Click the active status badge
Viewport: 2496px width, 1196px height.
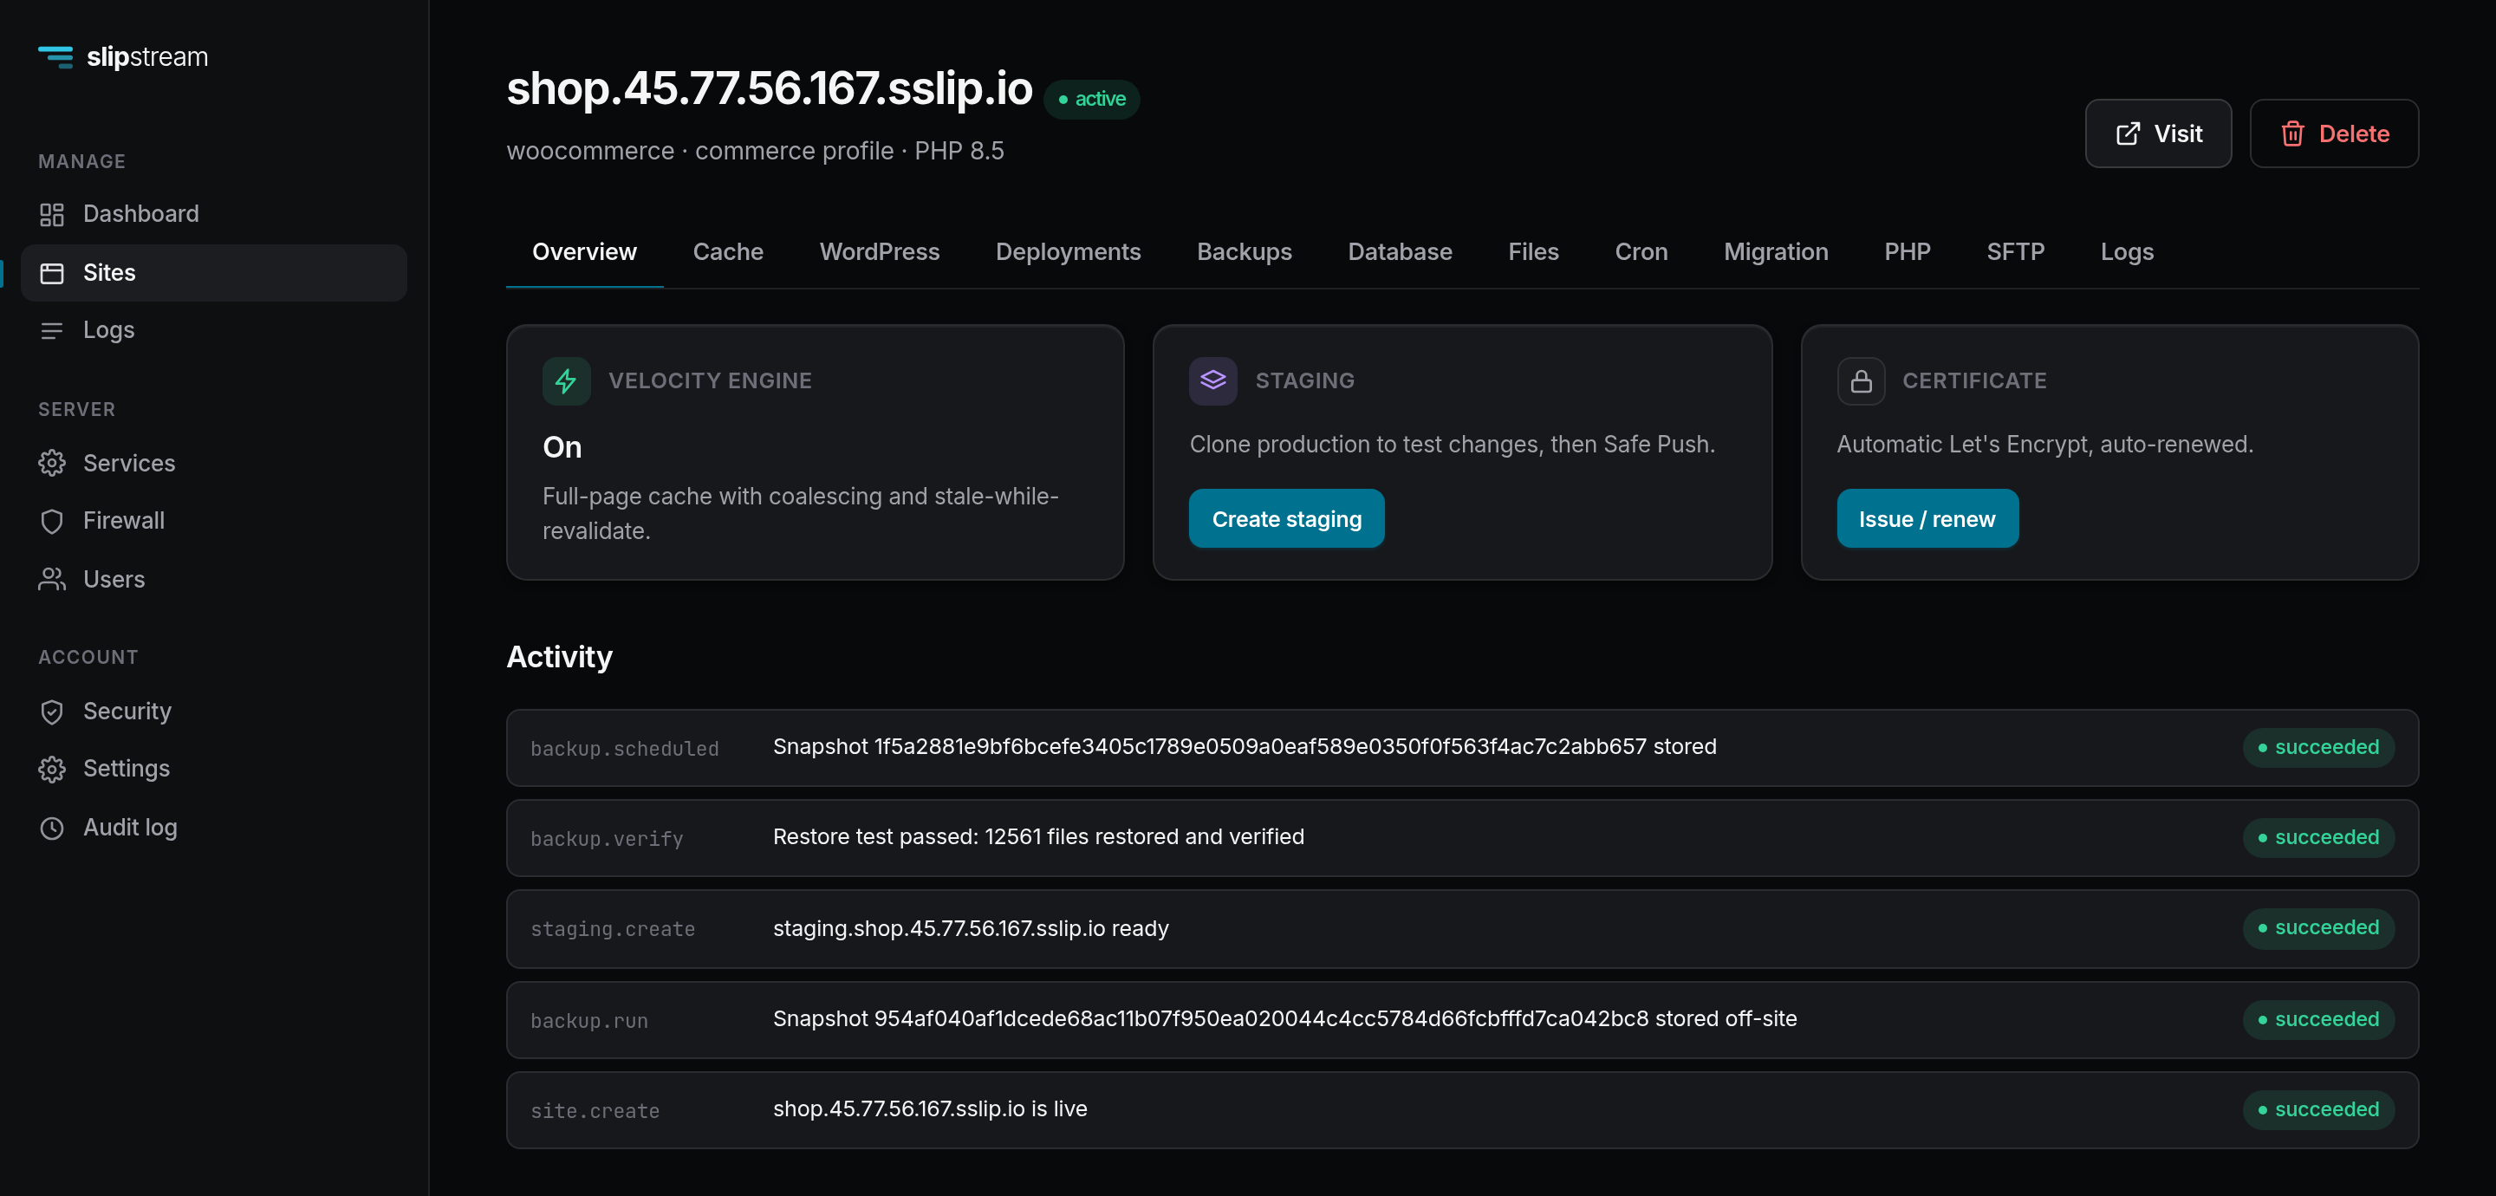click(1091, 99)
